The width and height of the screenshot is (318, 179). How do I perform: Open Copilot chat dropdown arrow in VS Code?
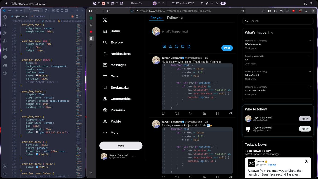(x=49, y=10)
